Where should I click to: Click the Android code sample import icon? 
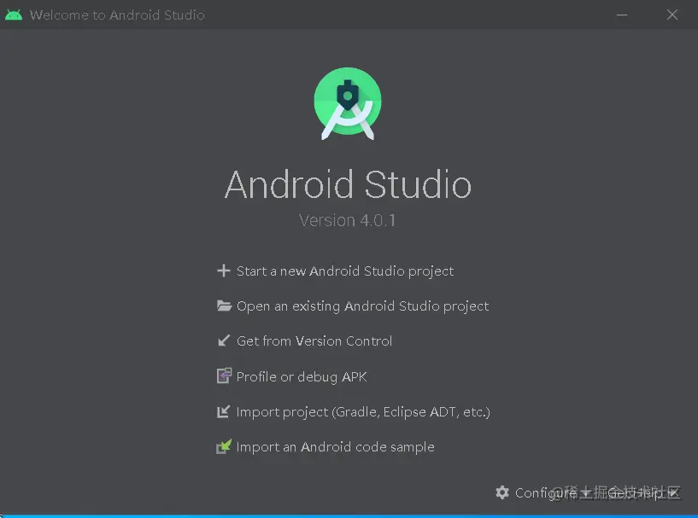pos(224,446)
